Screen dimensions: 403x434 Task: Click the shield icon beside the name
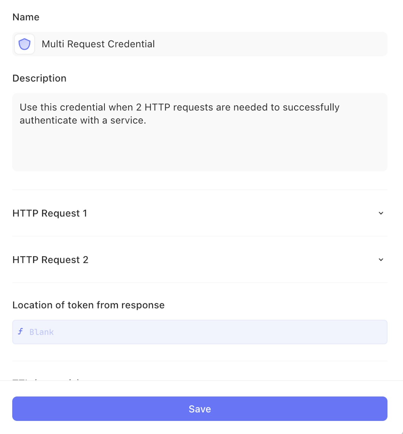pos(24,44)
